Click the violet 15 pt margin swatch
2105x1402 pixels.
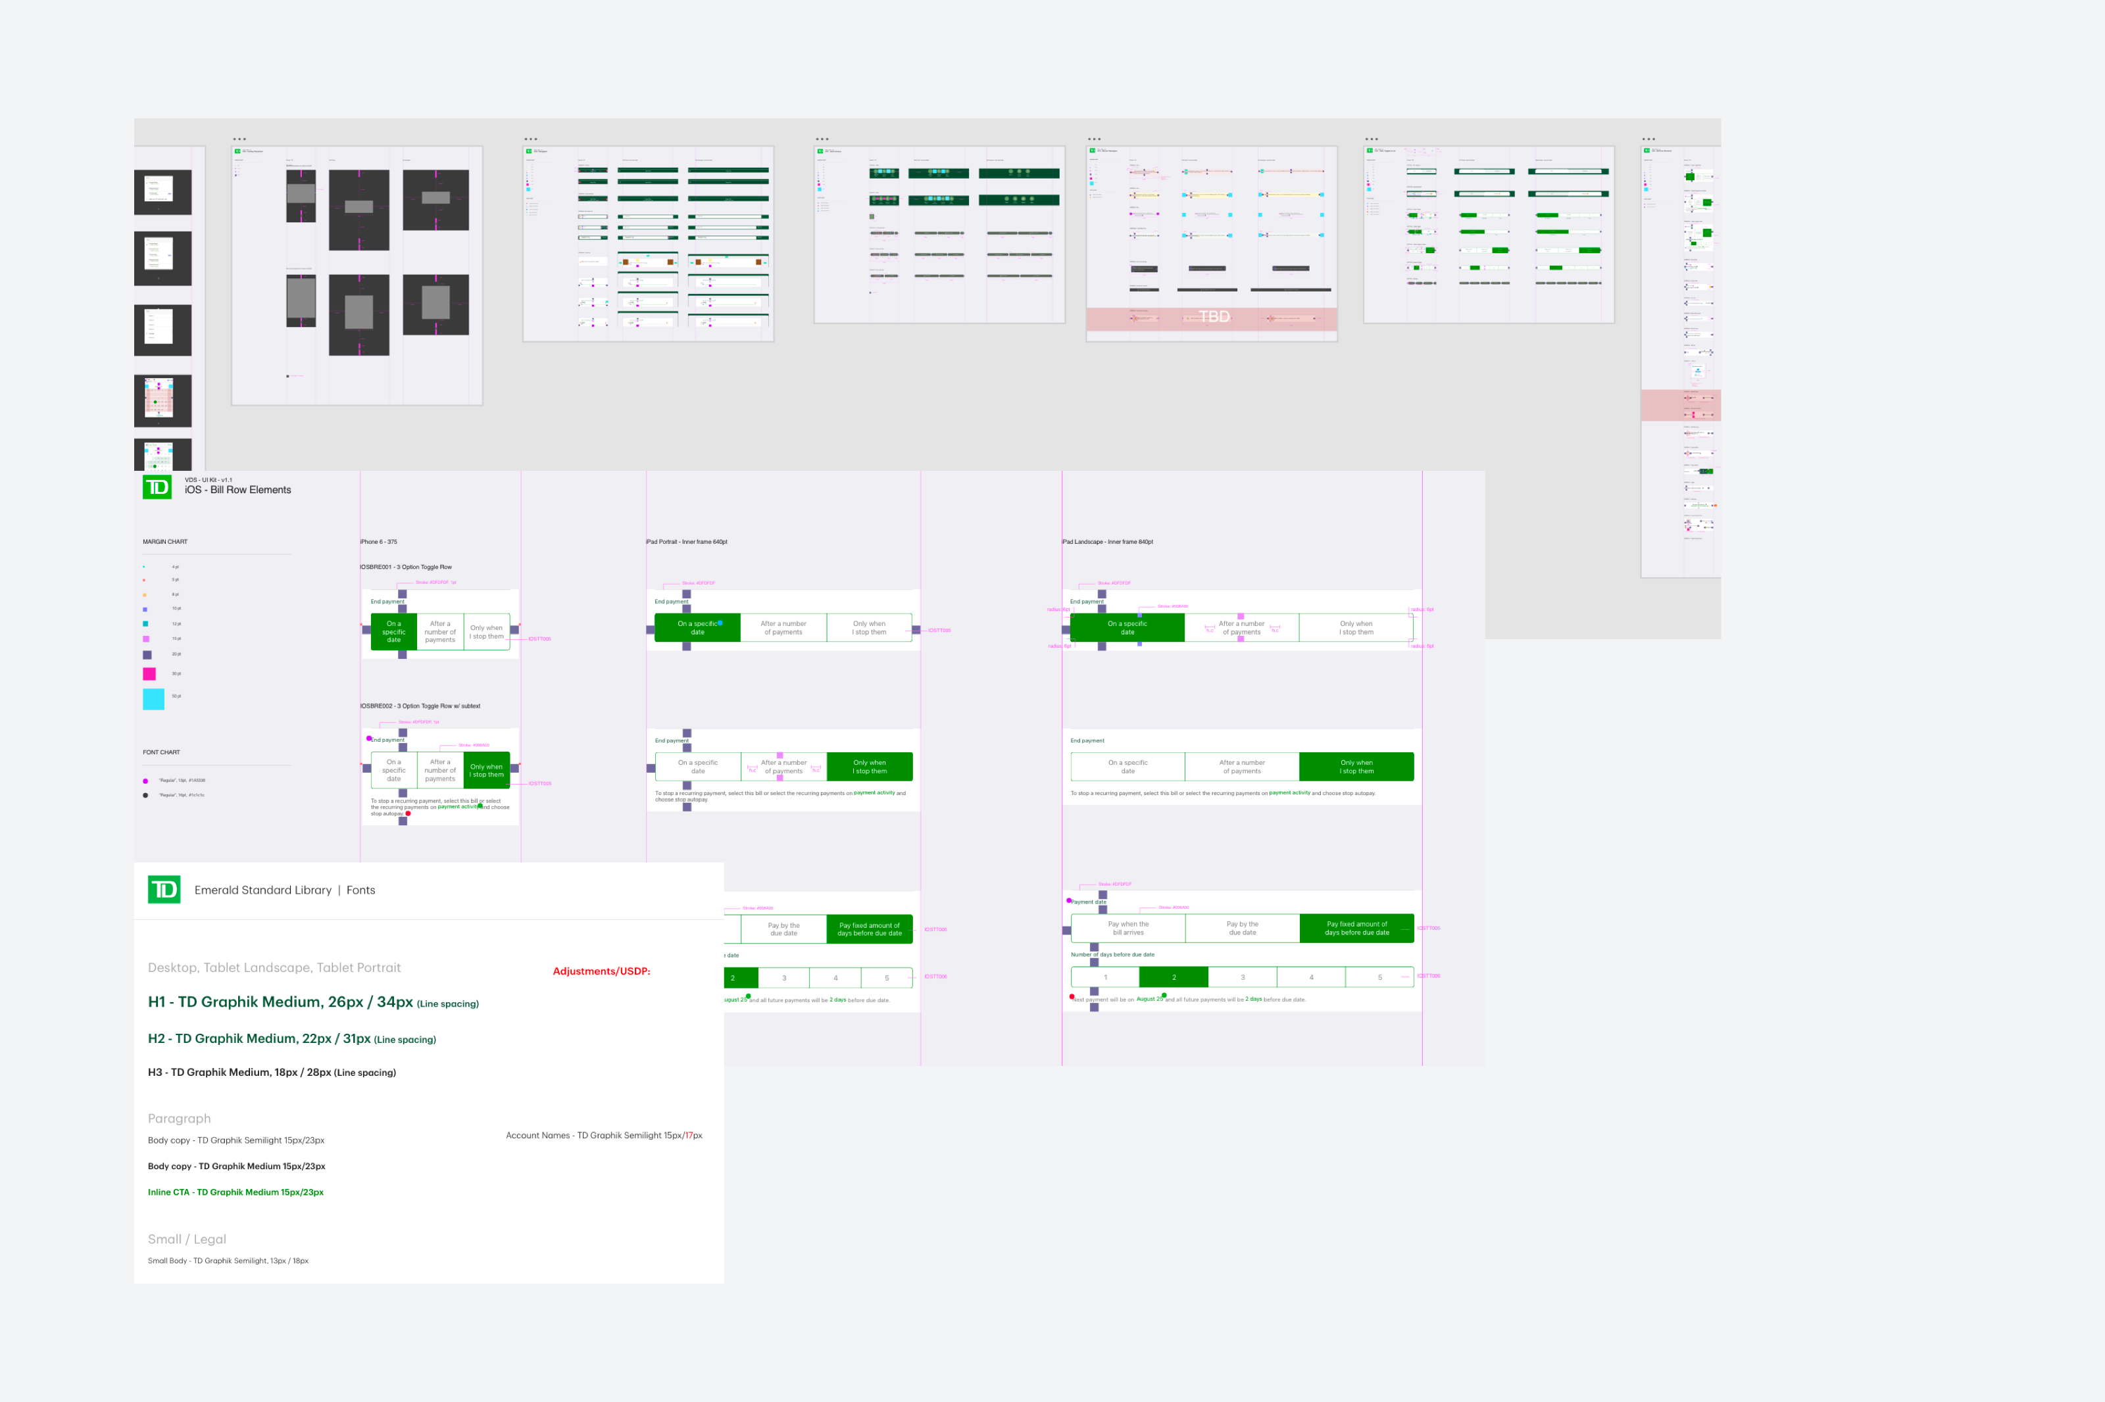(146, 639)
